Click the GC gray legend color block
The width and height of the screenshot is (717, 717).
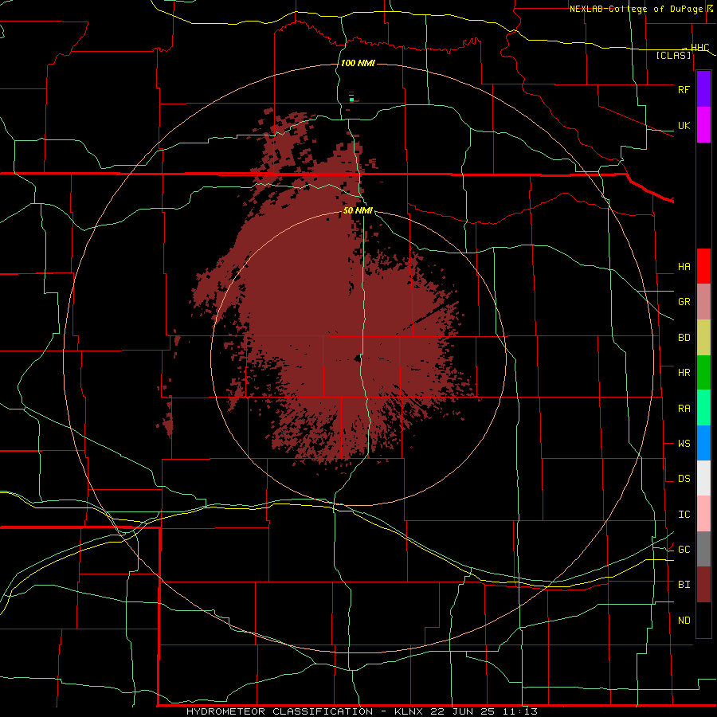tap(703, 549)
